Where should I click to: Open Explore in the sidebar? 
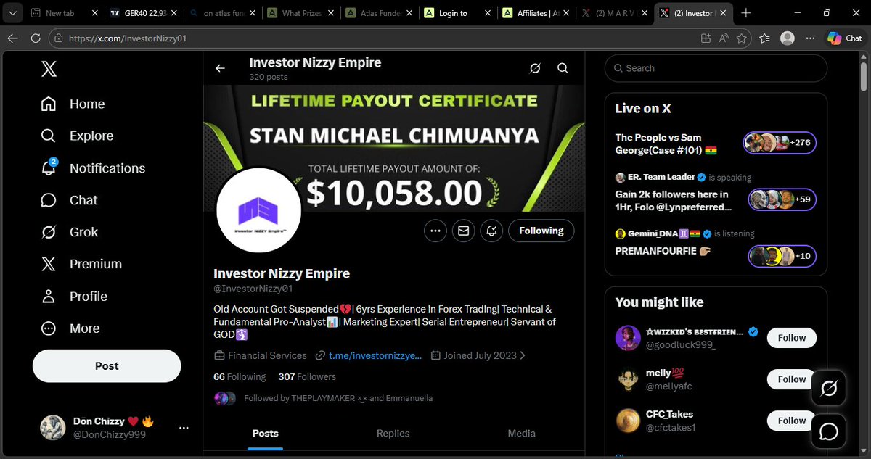tap(77, 136)
